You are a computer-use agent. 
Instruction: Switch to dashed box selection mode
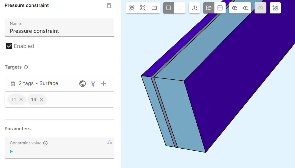click(x=180, y=8)
